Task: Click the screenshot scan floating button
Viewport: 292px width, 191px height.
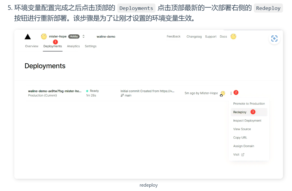Action: point(274,38)
